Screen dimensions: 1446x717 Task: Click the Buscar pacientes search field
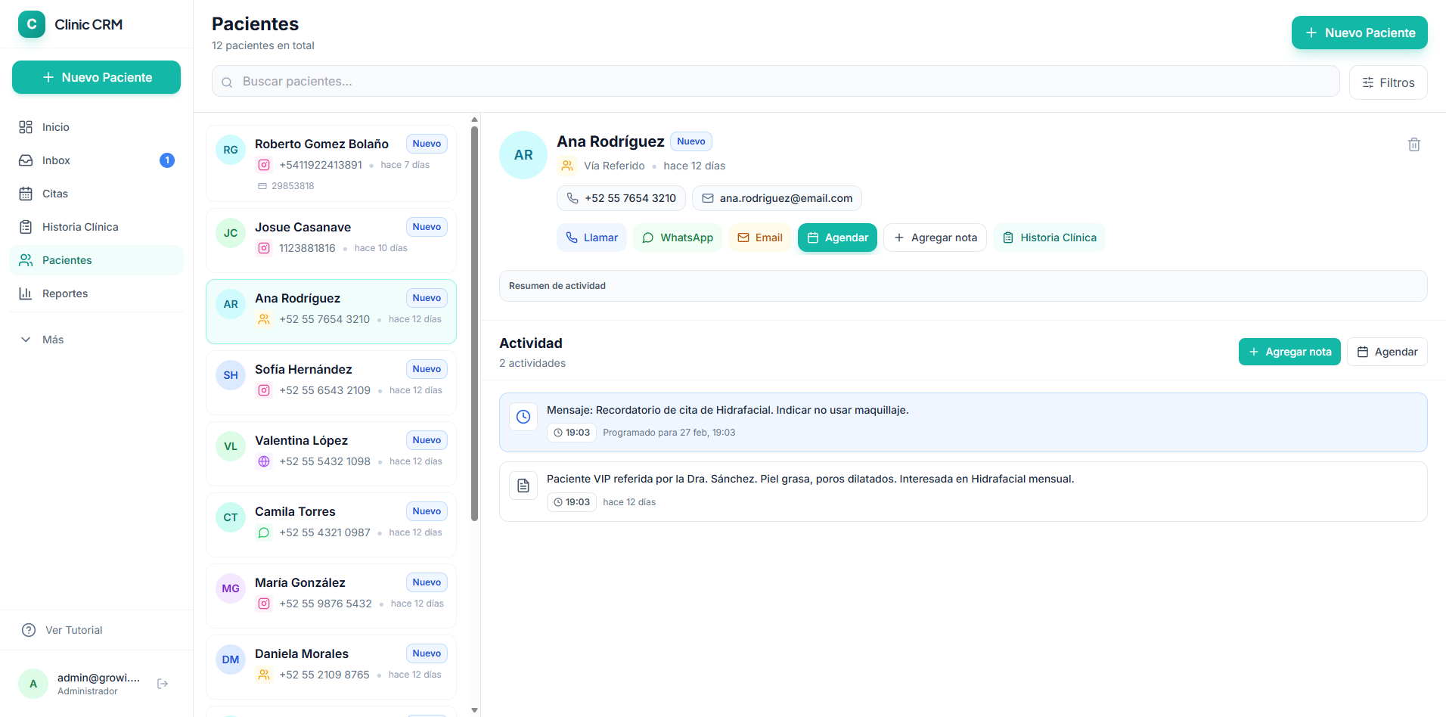point(775,81)
